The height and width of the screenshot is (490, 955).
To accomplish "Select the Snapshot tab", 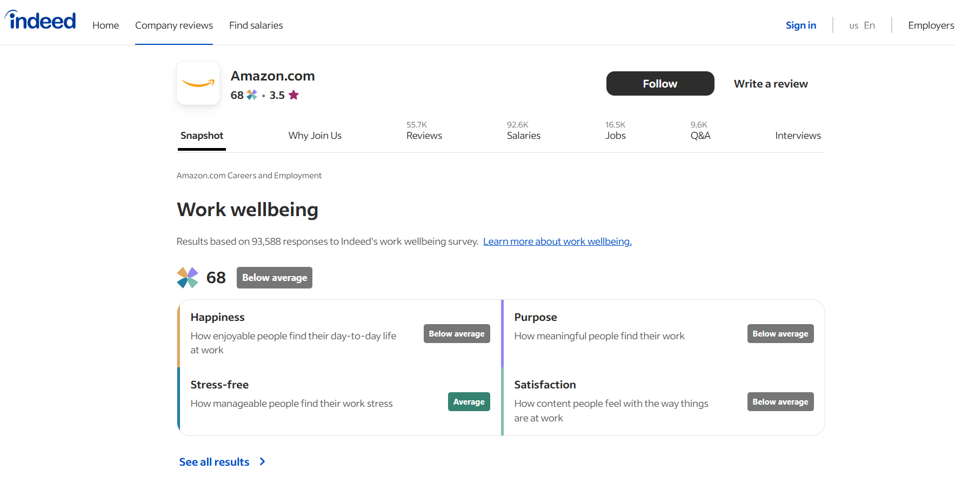I will click(x=202, y=136).
